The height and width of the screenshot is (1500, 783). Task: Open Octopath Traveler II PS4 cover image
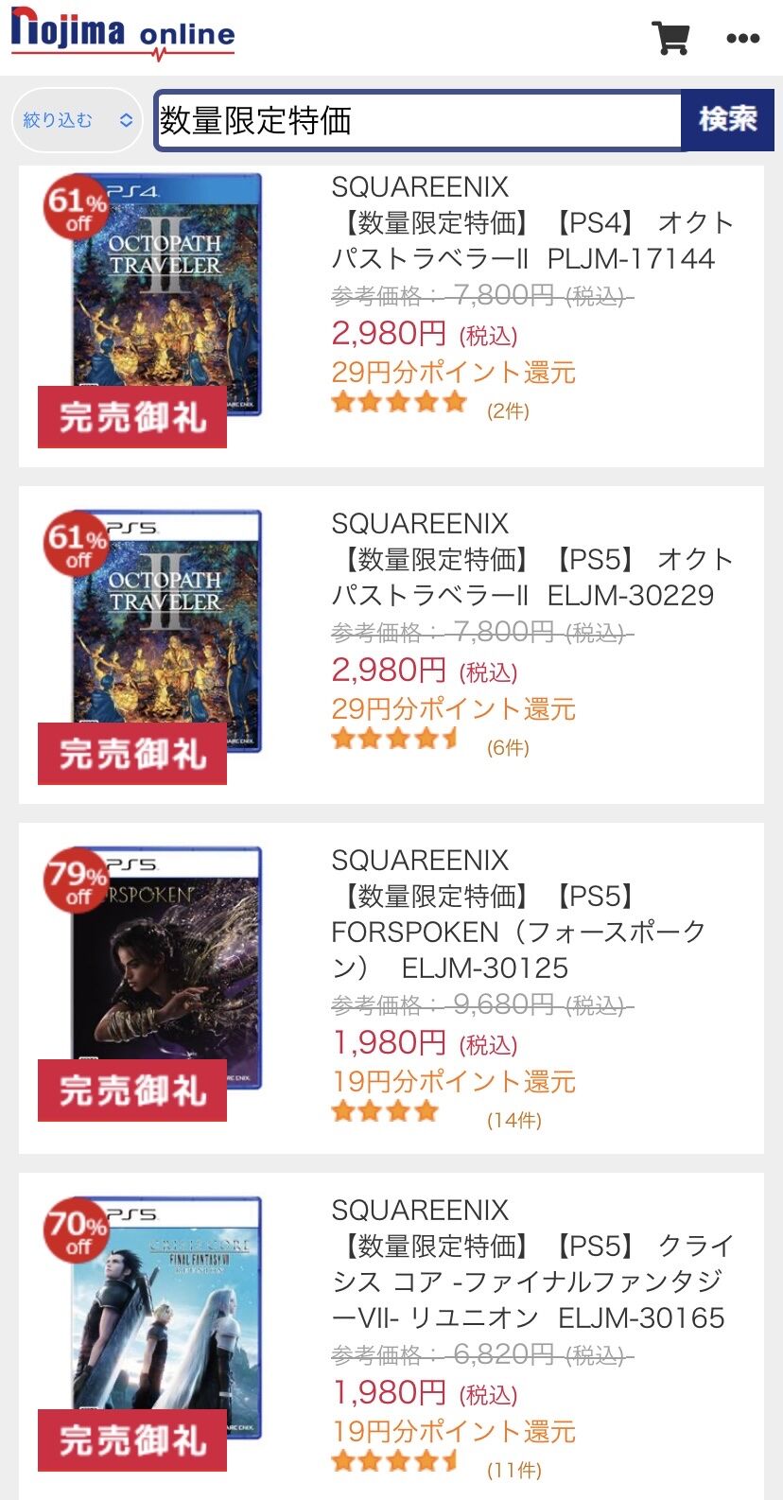pos(166,294)
